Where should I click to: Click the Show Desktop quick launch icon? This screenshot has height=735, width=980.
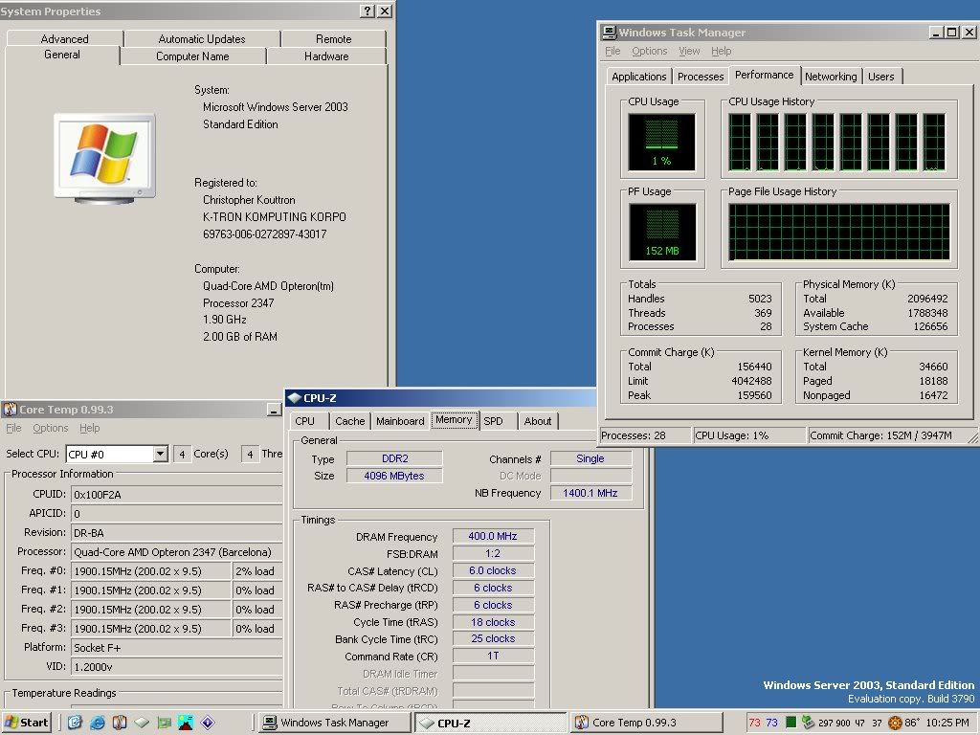click(x=75, y=723)
